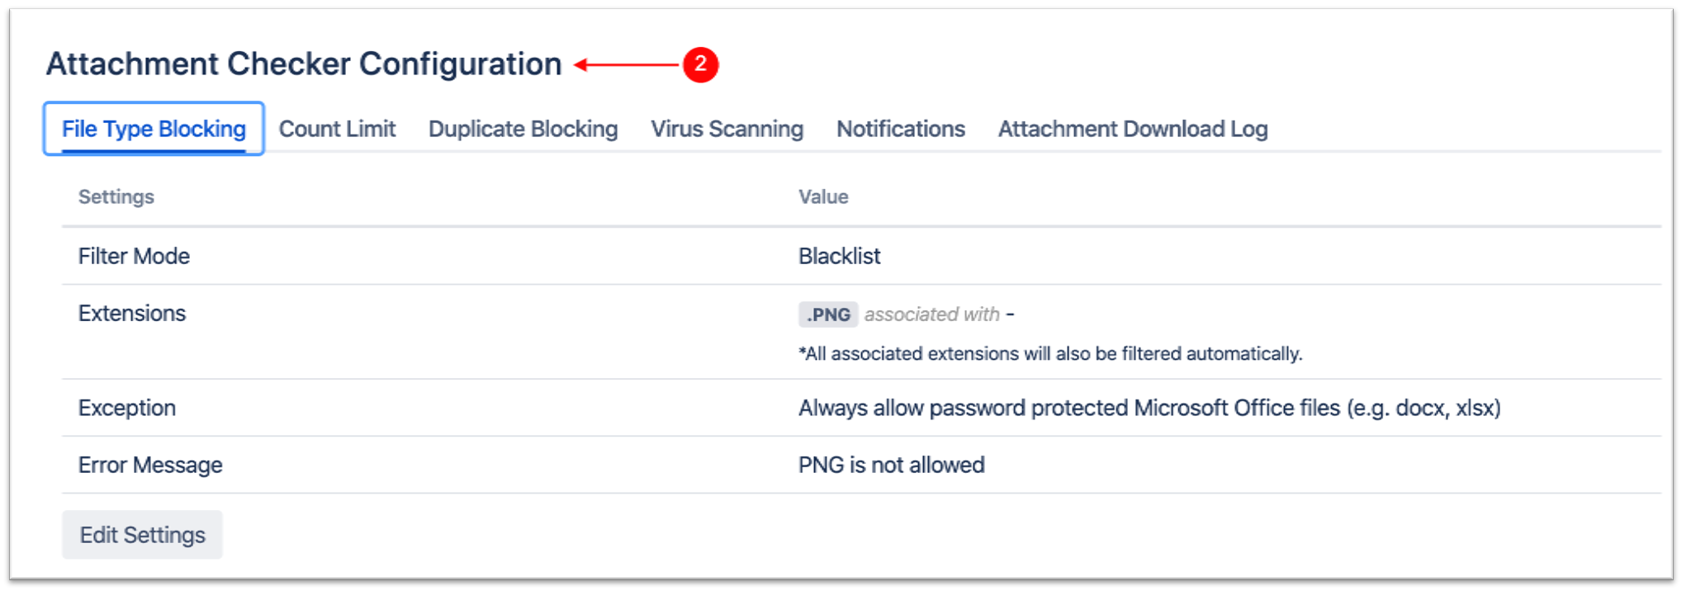Go to the Virus Scanning tab

coord(727,130)
